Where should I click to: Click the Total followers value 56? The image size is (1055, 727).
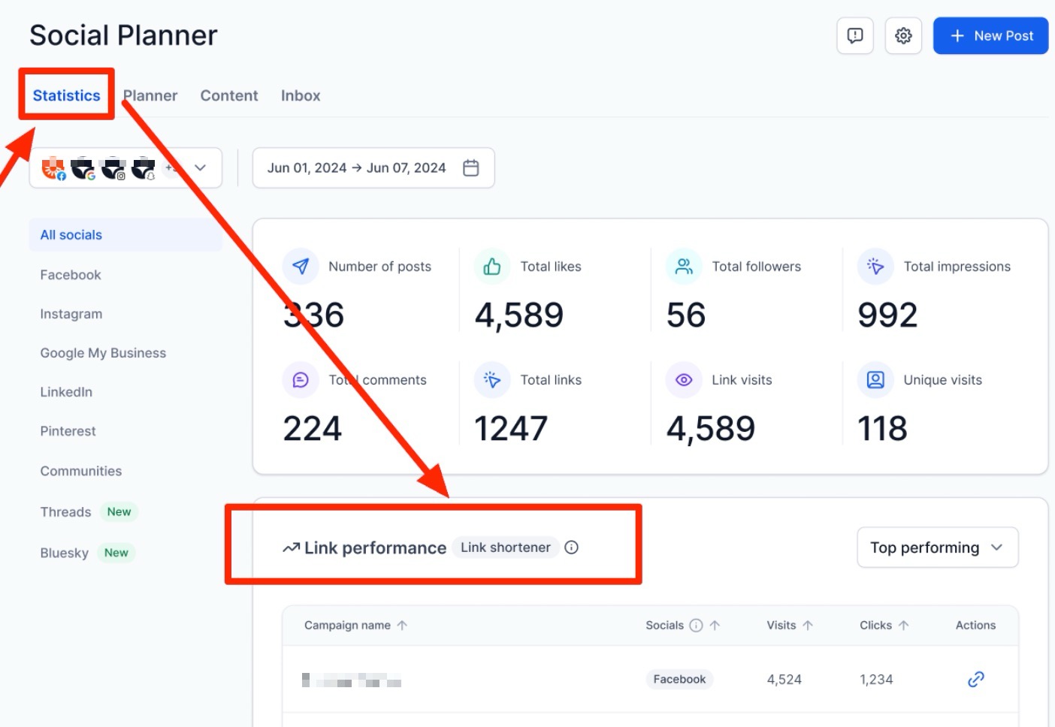[686, 315]
